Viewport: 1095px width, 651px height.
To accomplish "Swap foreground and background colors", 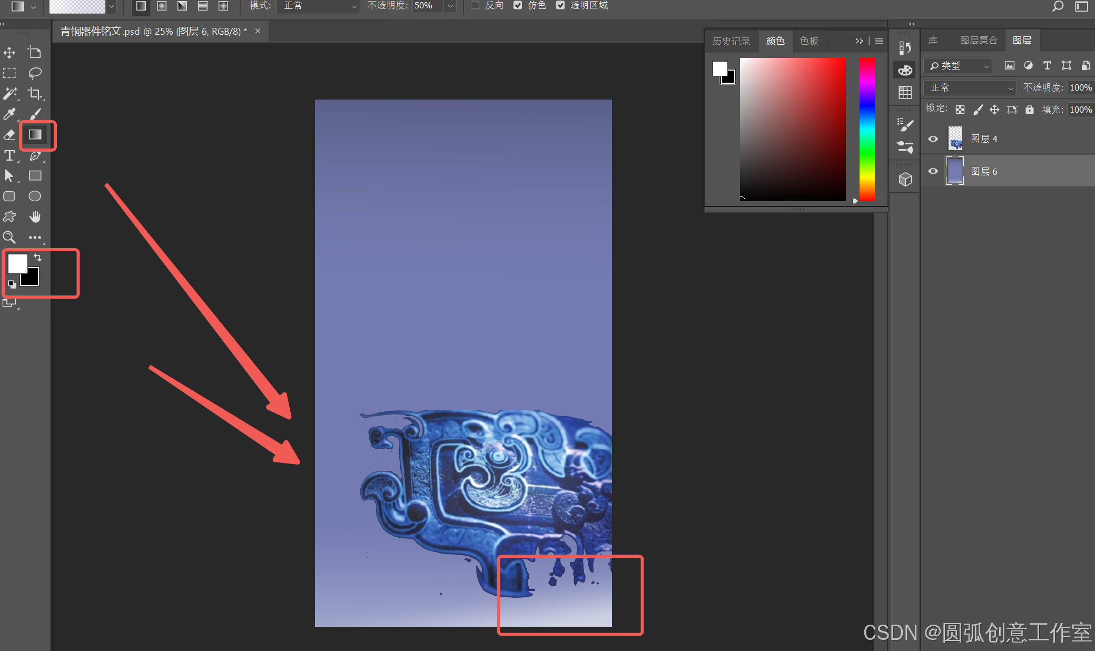I will (x=37, y=258).
